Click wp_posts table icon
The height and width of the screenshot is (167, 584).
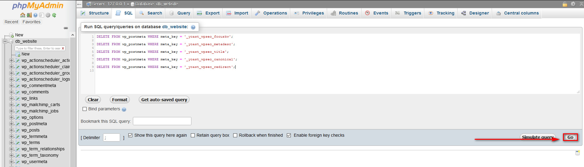tap(18, 130)
